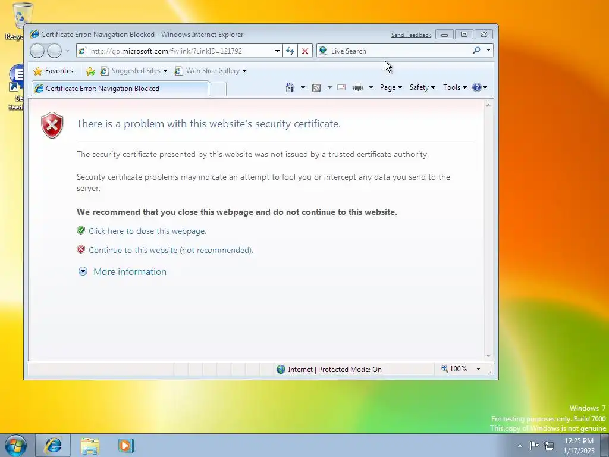Click here to close this webpage link
609x457 pixels.
pyautogui.click(x=147, y=231)
